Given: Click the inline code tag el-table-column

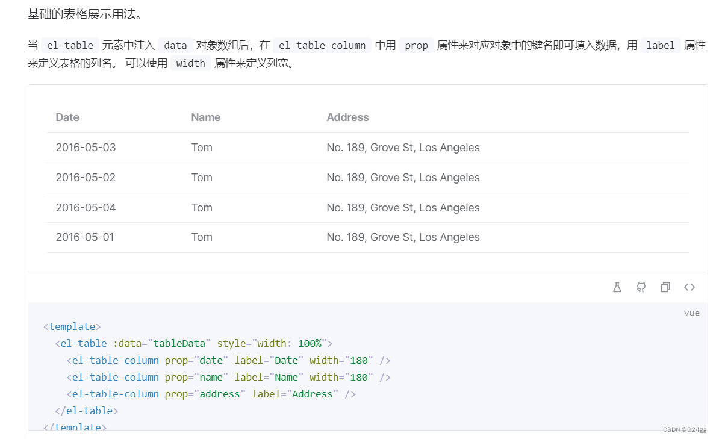Looking at the screenshot, I should point(322,45).
